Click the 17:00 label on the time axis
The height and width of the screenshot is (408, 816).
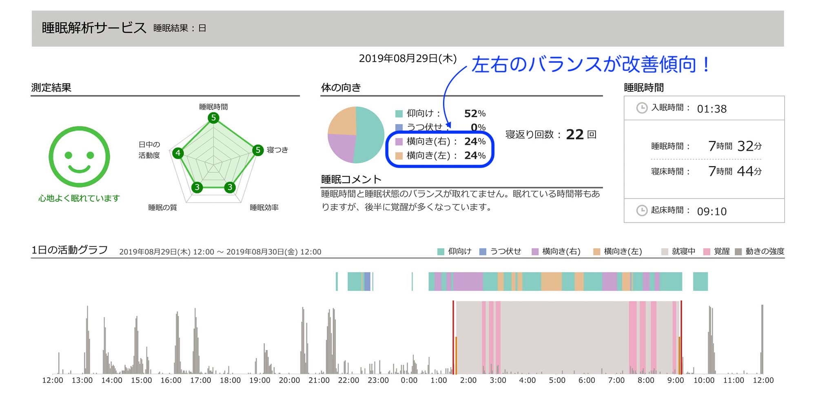tap(201, 380)
